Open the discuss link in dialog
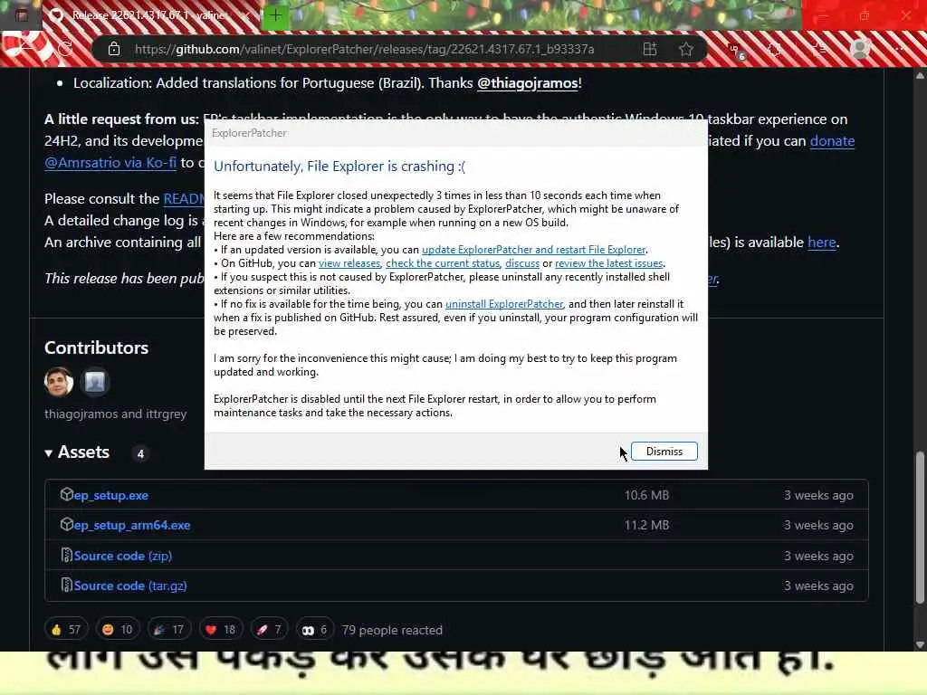The image size is (927, 695). [522, 263]
